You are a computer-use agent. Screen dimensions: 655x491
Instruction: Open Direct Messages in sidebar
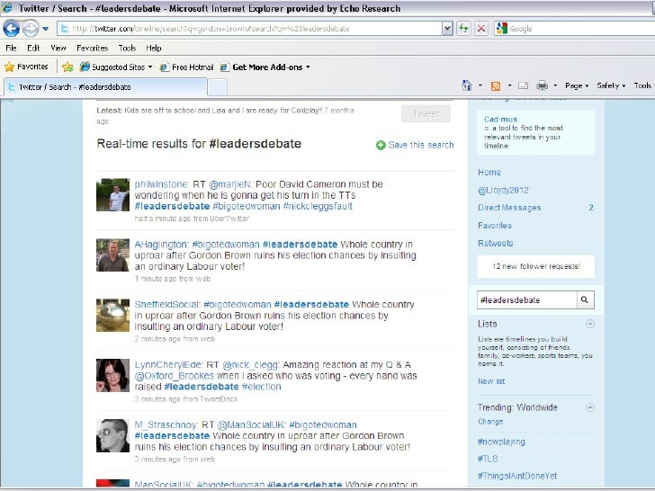coord(509,208)
